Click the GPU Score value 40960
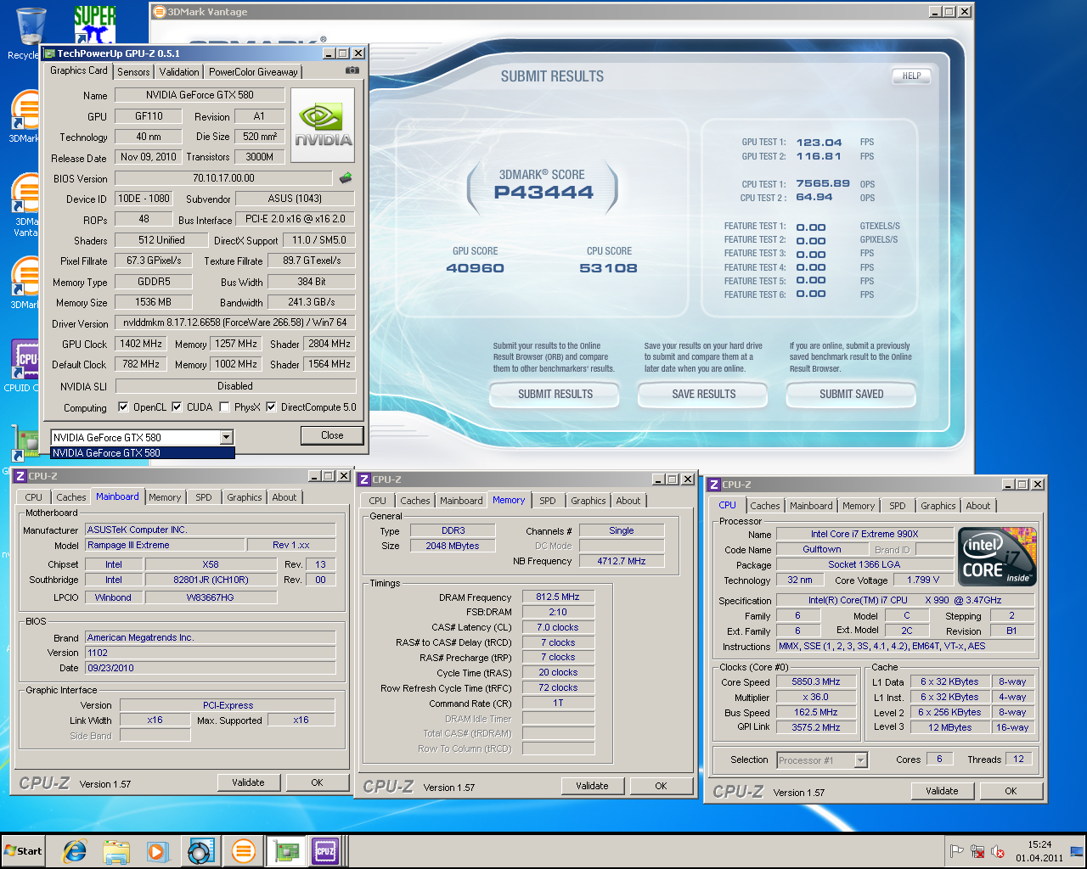1087x869 pixels. [x=475, y=268]
